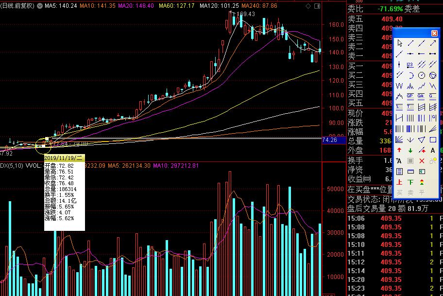Click the red 上 marker icon
443x296 pixels.
pos(399,182)
